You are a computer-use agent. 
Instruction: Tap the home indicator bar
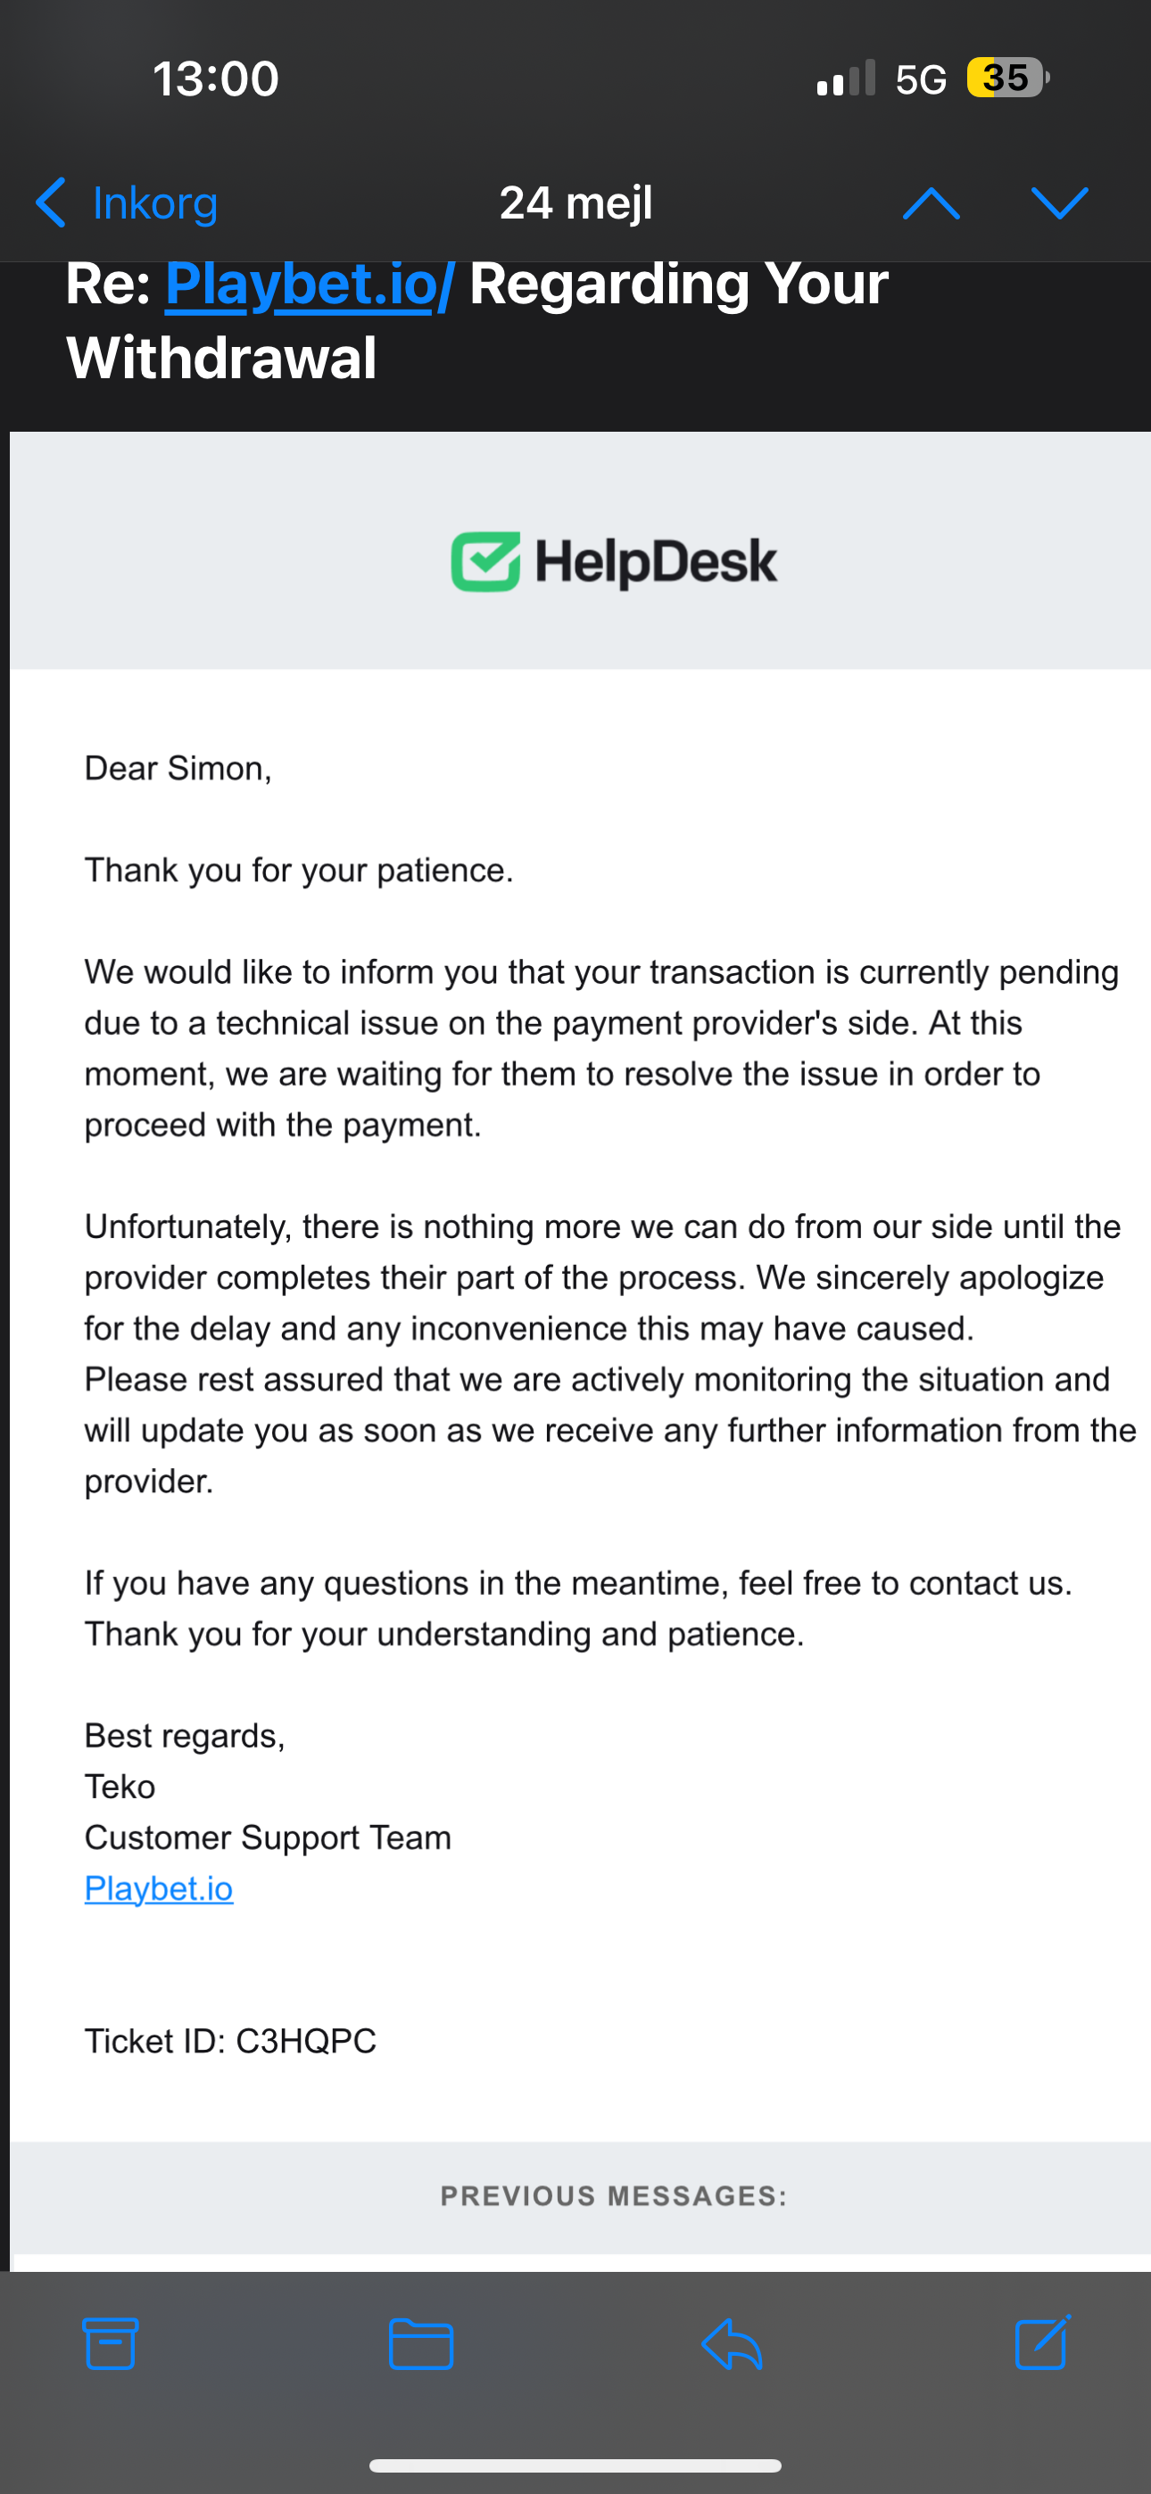(575, 2465)
